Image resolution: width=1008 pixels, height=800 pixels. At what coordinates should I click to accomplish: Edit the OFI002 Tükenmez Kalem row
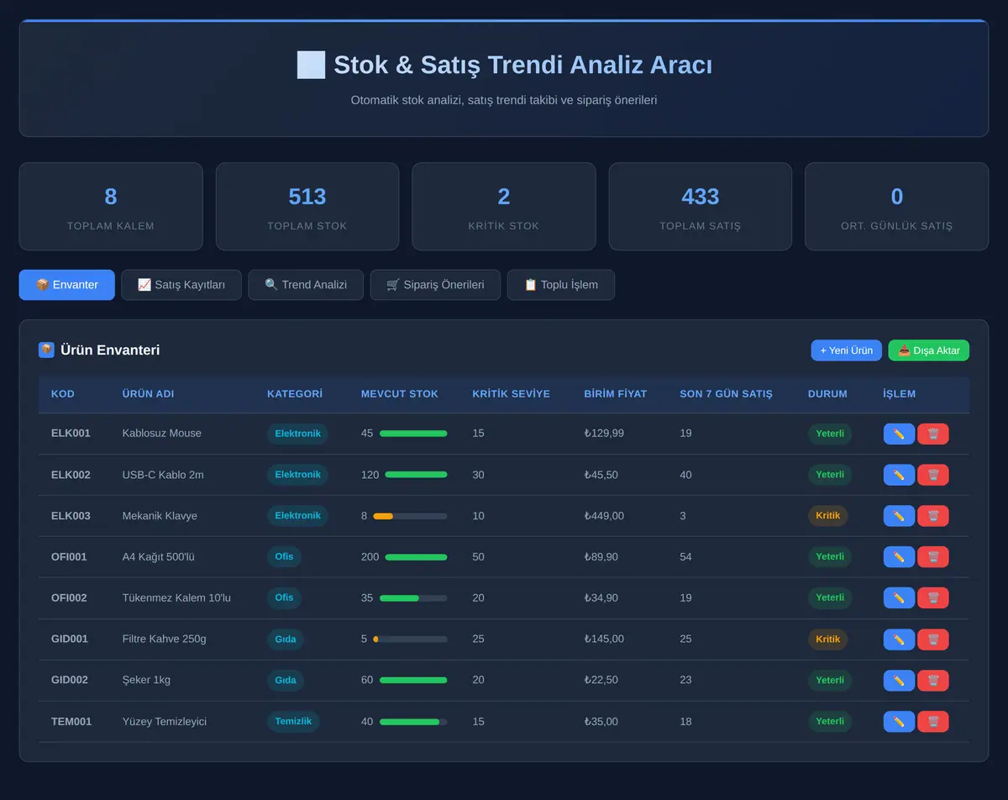[899, 597]
